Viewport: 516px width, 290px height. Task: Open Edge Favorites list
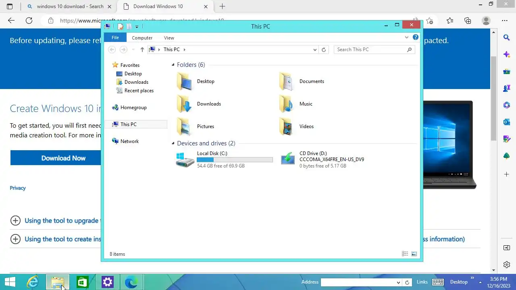tap(450, 21)
